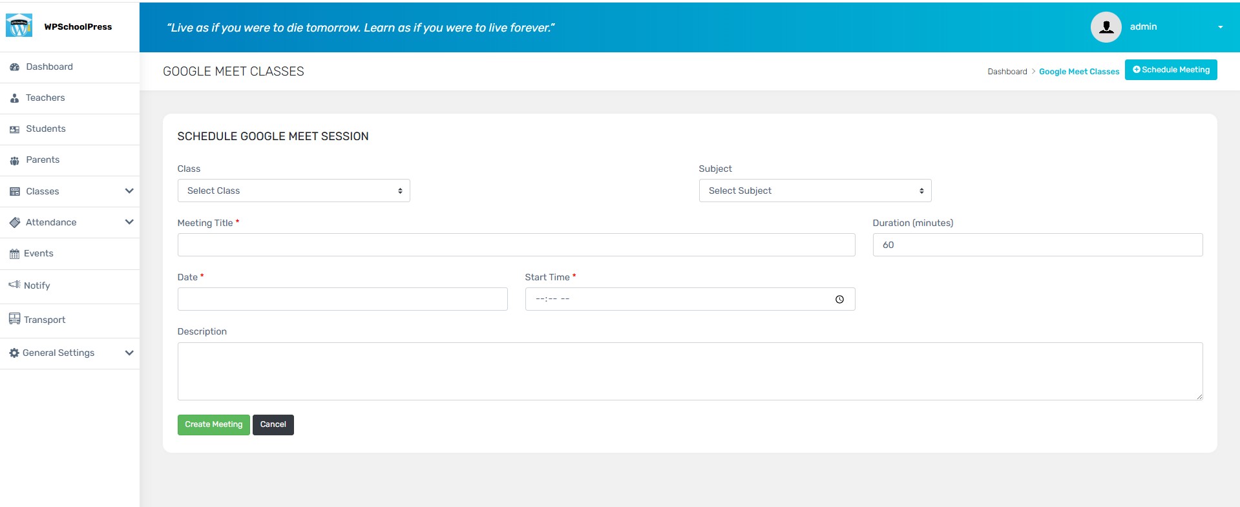Grab the Description textarea resize handle
The height and width of the screenshot is (507, 1240).
(1199, 397)
